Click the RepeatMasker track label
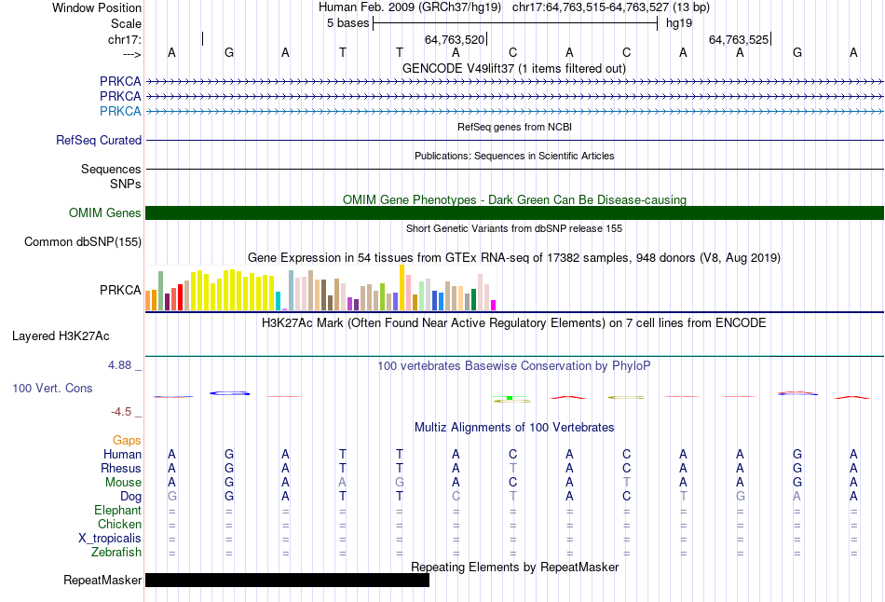 coord(102,580)
